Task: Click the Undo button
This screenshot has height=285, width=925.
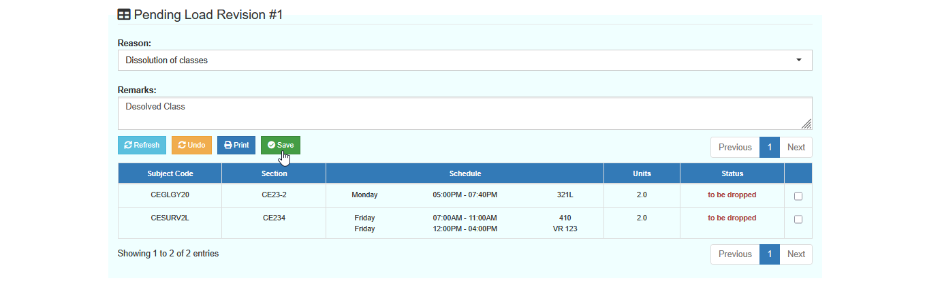Action: click(x=191, y=146)
